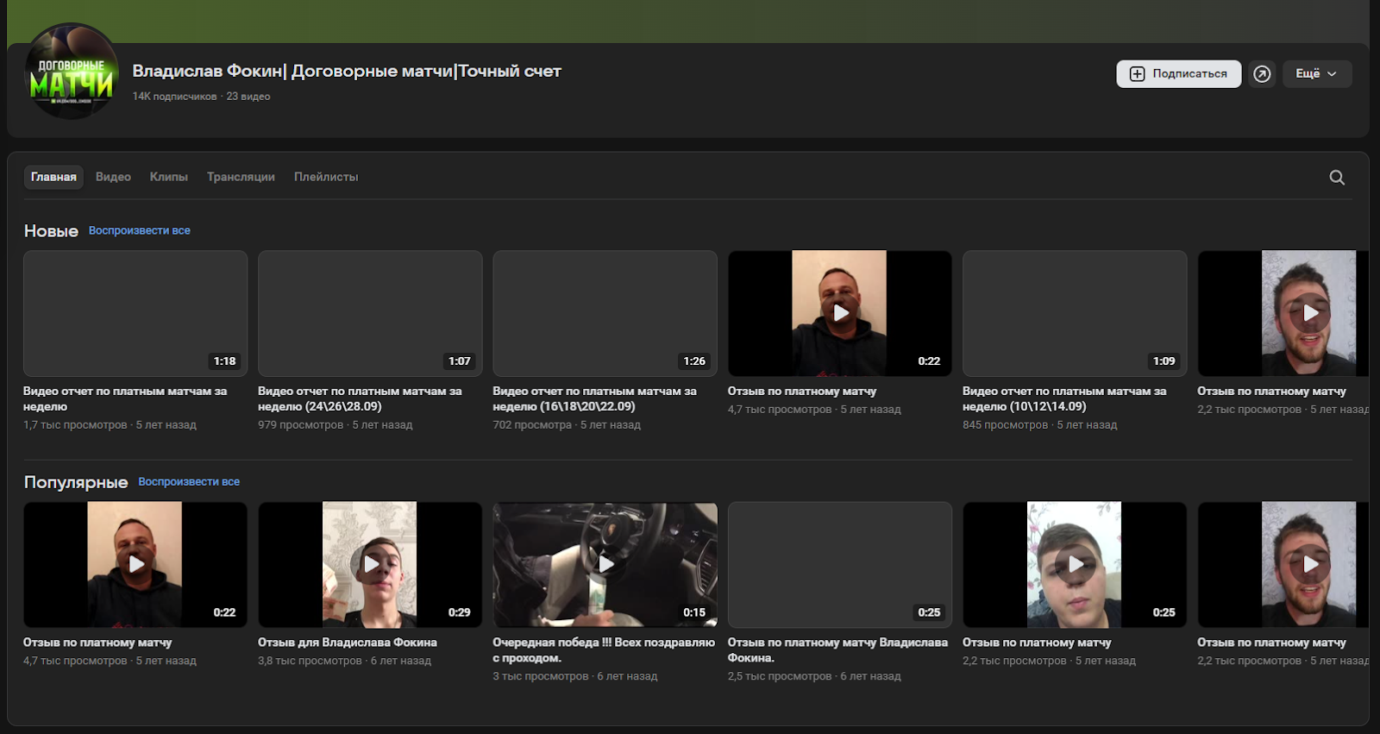This screenshot has height=734, width=1380.
Task: Play the first 0:22 video in Популярные
Action: coord(135,564)
